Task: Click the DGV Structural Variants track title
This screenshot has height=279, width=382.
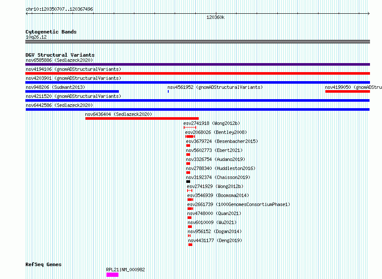Action: [60, 55]
